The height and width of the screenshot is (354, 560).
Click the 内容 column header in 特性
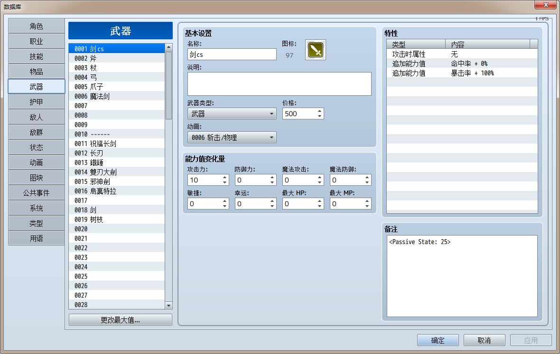[488, 44]
